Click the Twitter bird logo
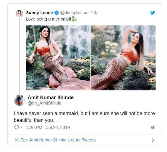167x152 pixels. point(153,13)
